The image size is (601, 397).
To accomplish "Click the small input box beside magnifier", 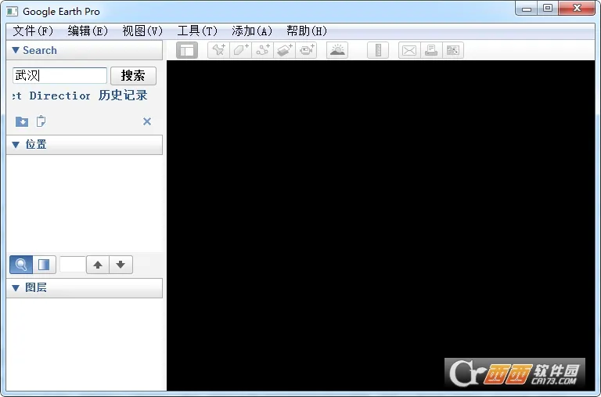I will point(73,265).
